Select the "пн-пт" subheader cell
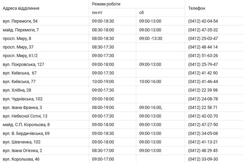The width and height of the screenshot is (243, 163). click(97, 13)
